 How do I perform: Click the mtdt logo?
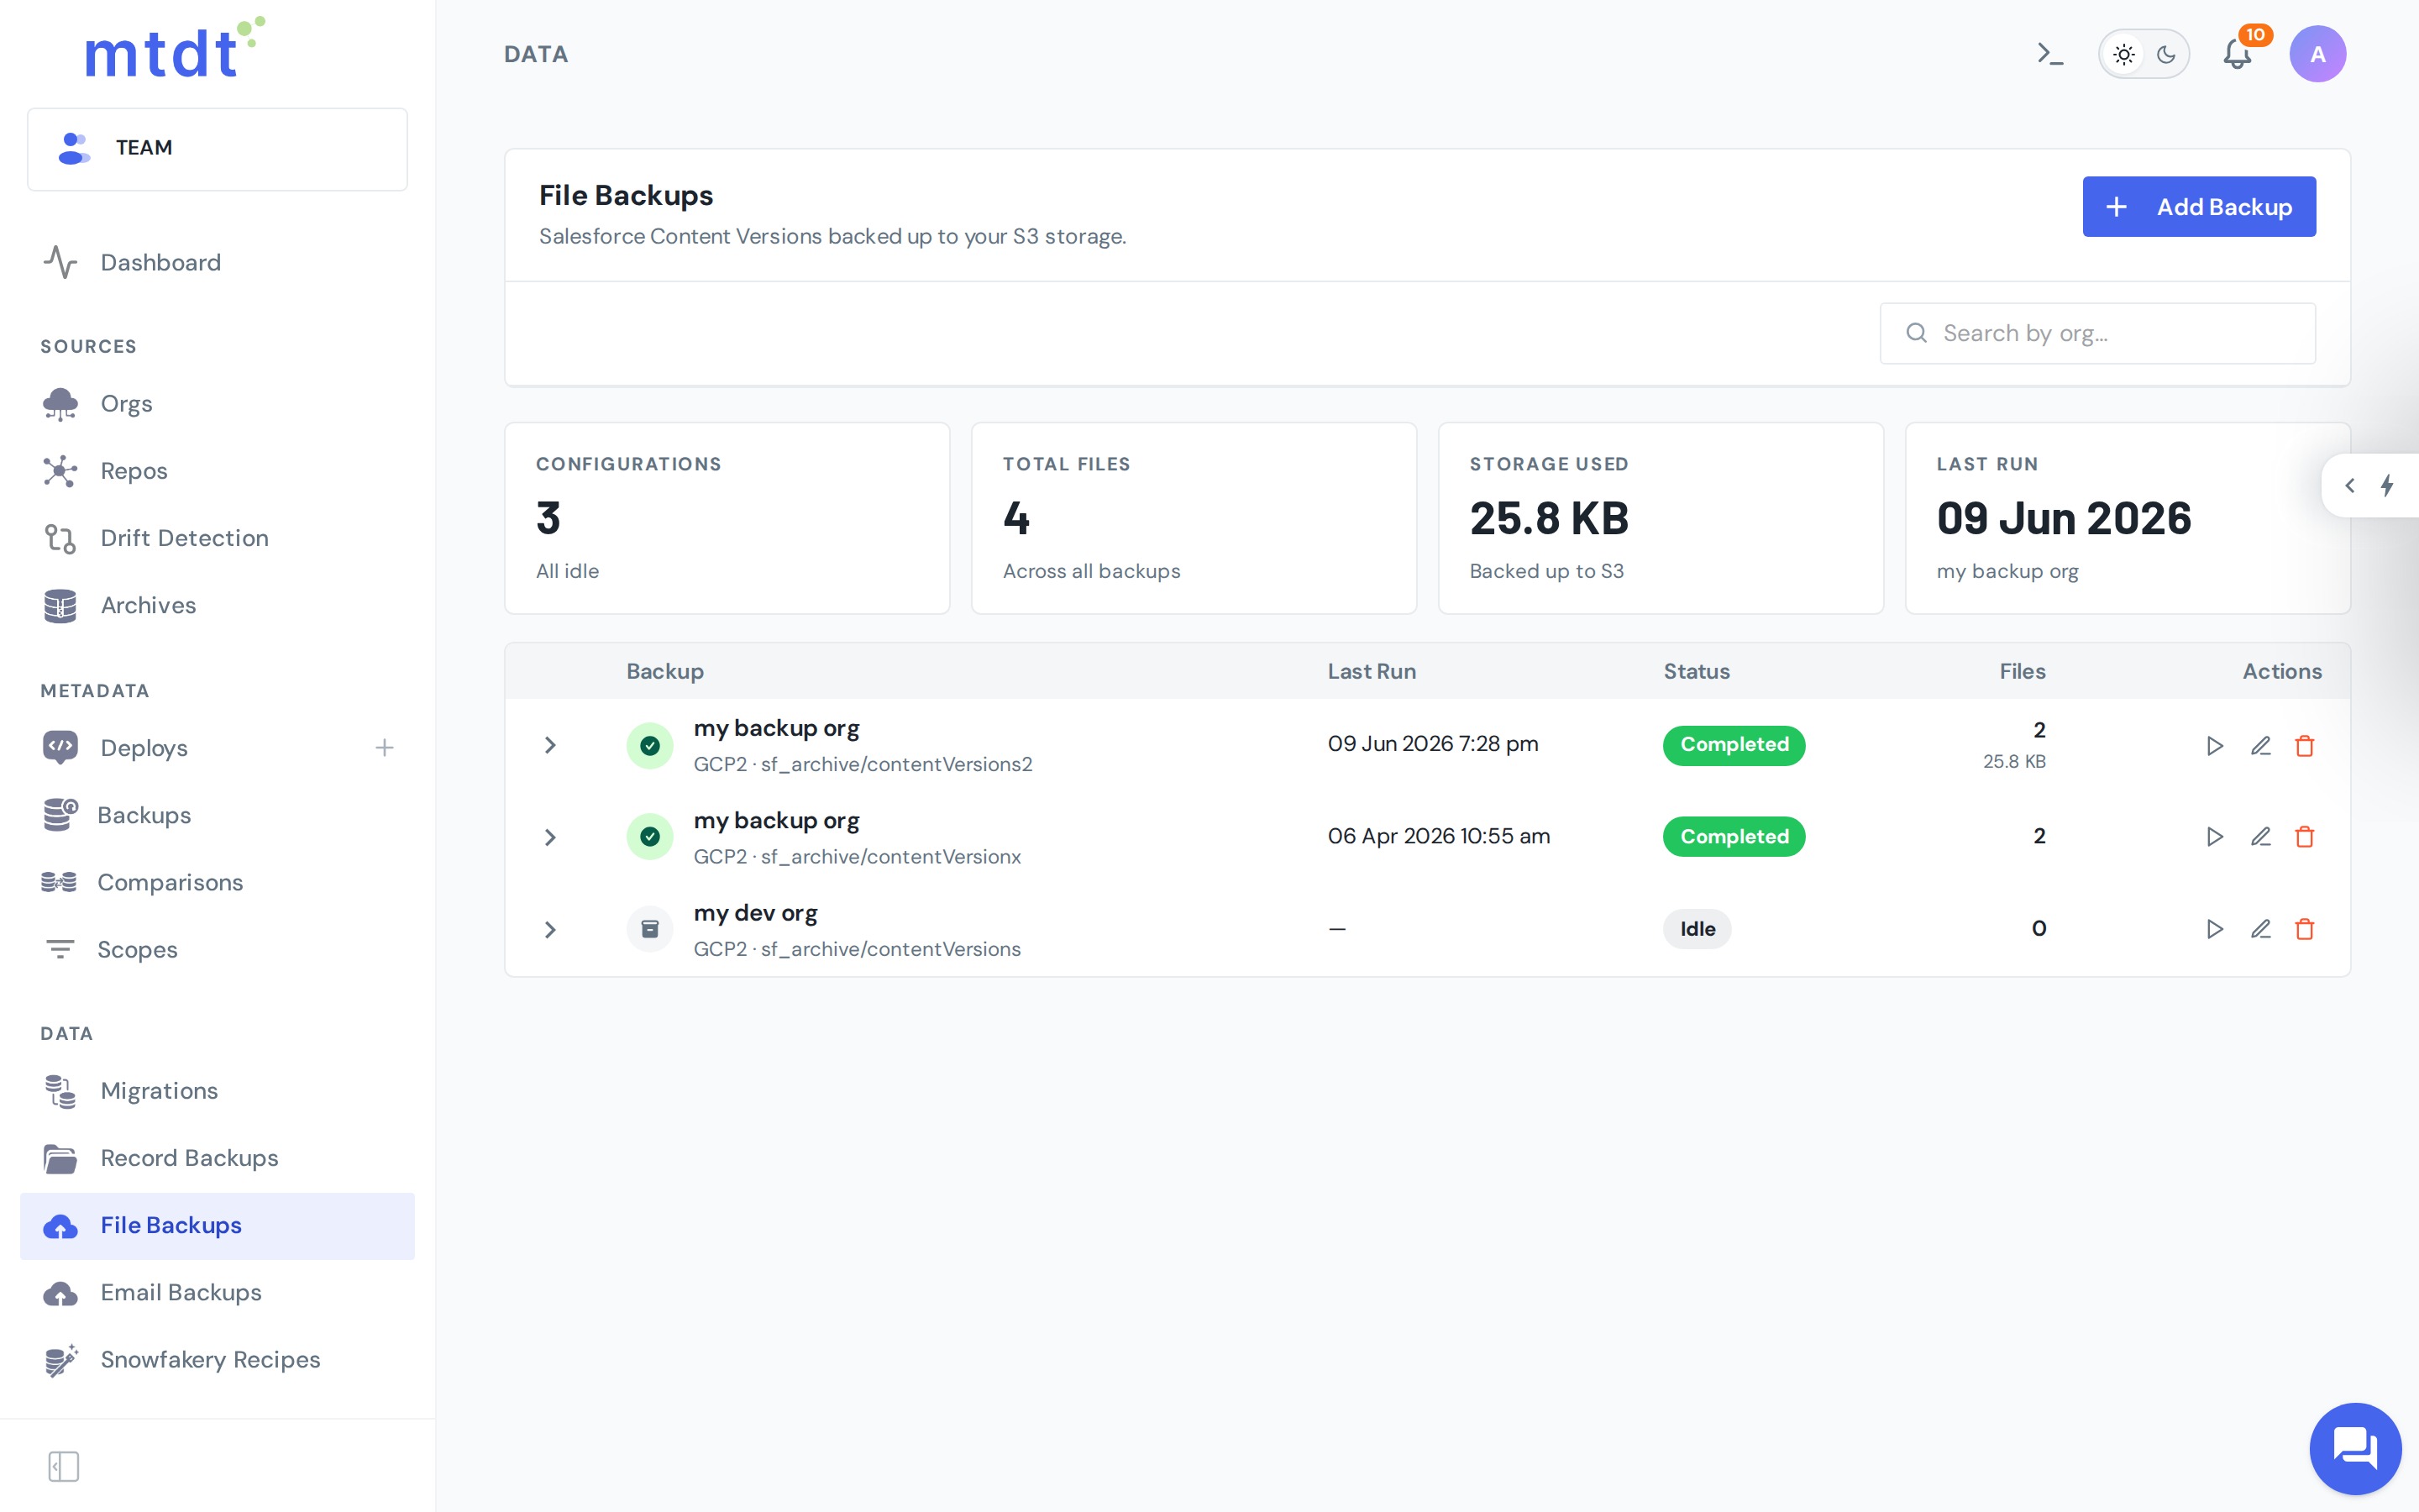(174, 48)
